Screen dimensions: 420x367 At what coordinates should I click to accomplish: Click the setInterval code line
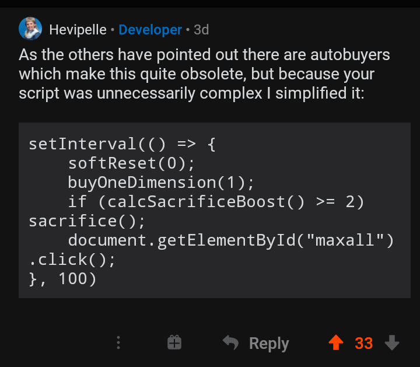point(122,144)
